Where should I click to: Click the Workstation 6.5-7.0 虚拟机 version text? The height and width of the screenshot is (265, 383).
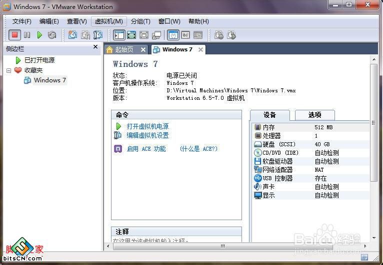click(x=205, y=98)
